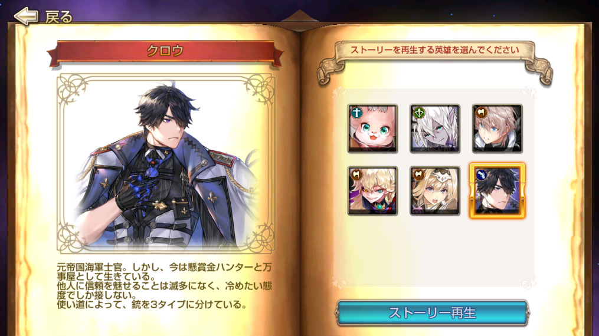Image resolution: width=599 pixels, height=336 pixels.
Task: Click the hero description text starting 元帝国海軍士官
Action: tap(164, 286)
